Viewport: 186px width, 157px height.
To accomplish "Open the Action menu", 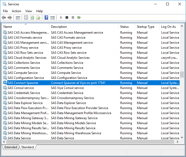I will (16, 11).
